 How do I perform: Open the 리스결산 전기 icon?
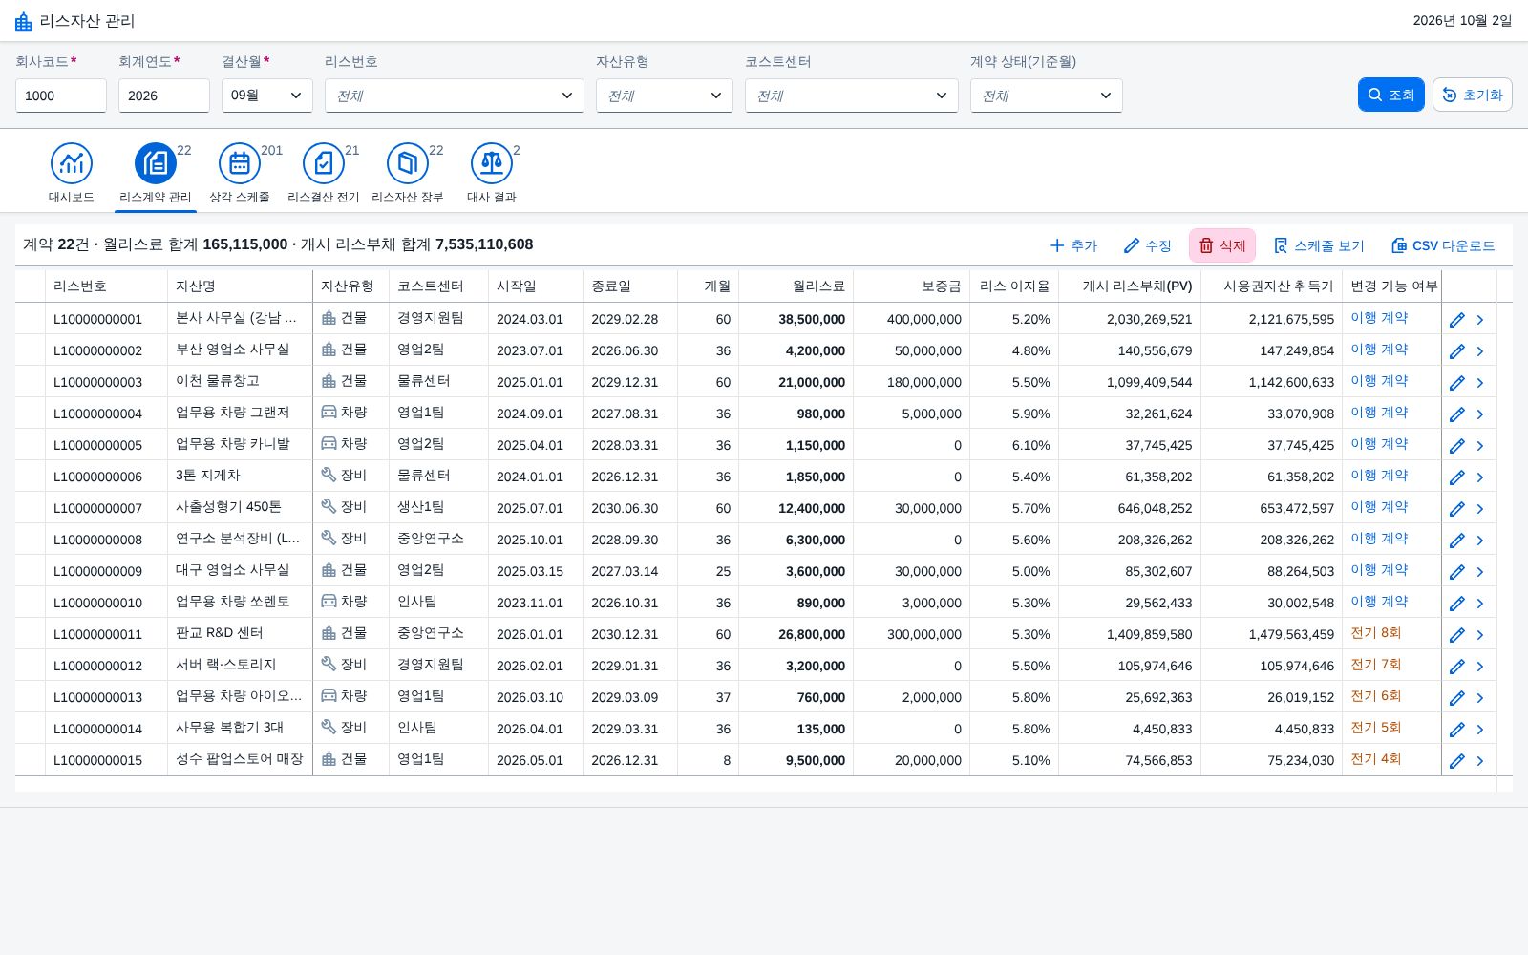click(324, 164)
